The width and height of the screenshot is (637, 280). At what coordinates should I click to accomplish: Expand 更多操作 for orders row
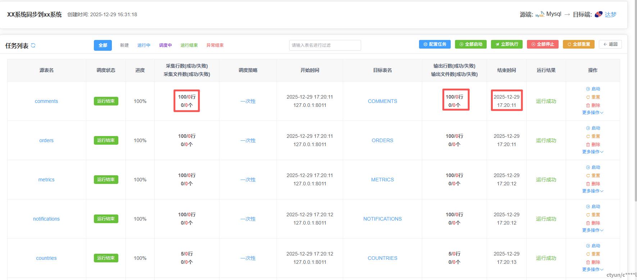click(592, 152)
